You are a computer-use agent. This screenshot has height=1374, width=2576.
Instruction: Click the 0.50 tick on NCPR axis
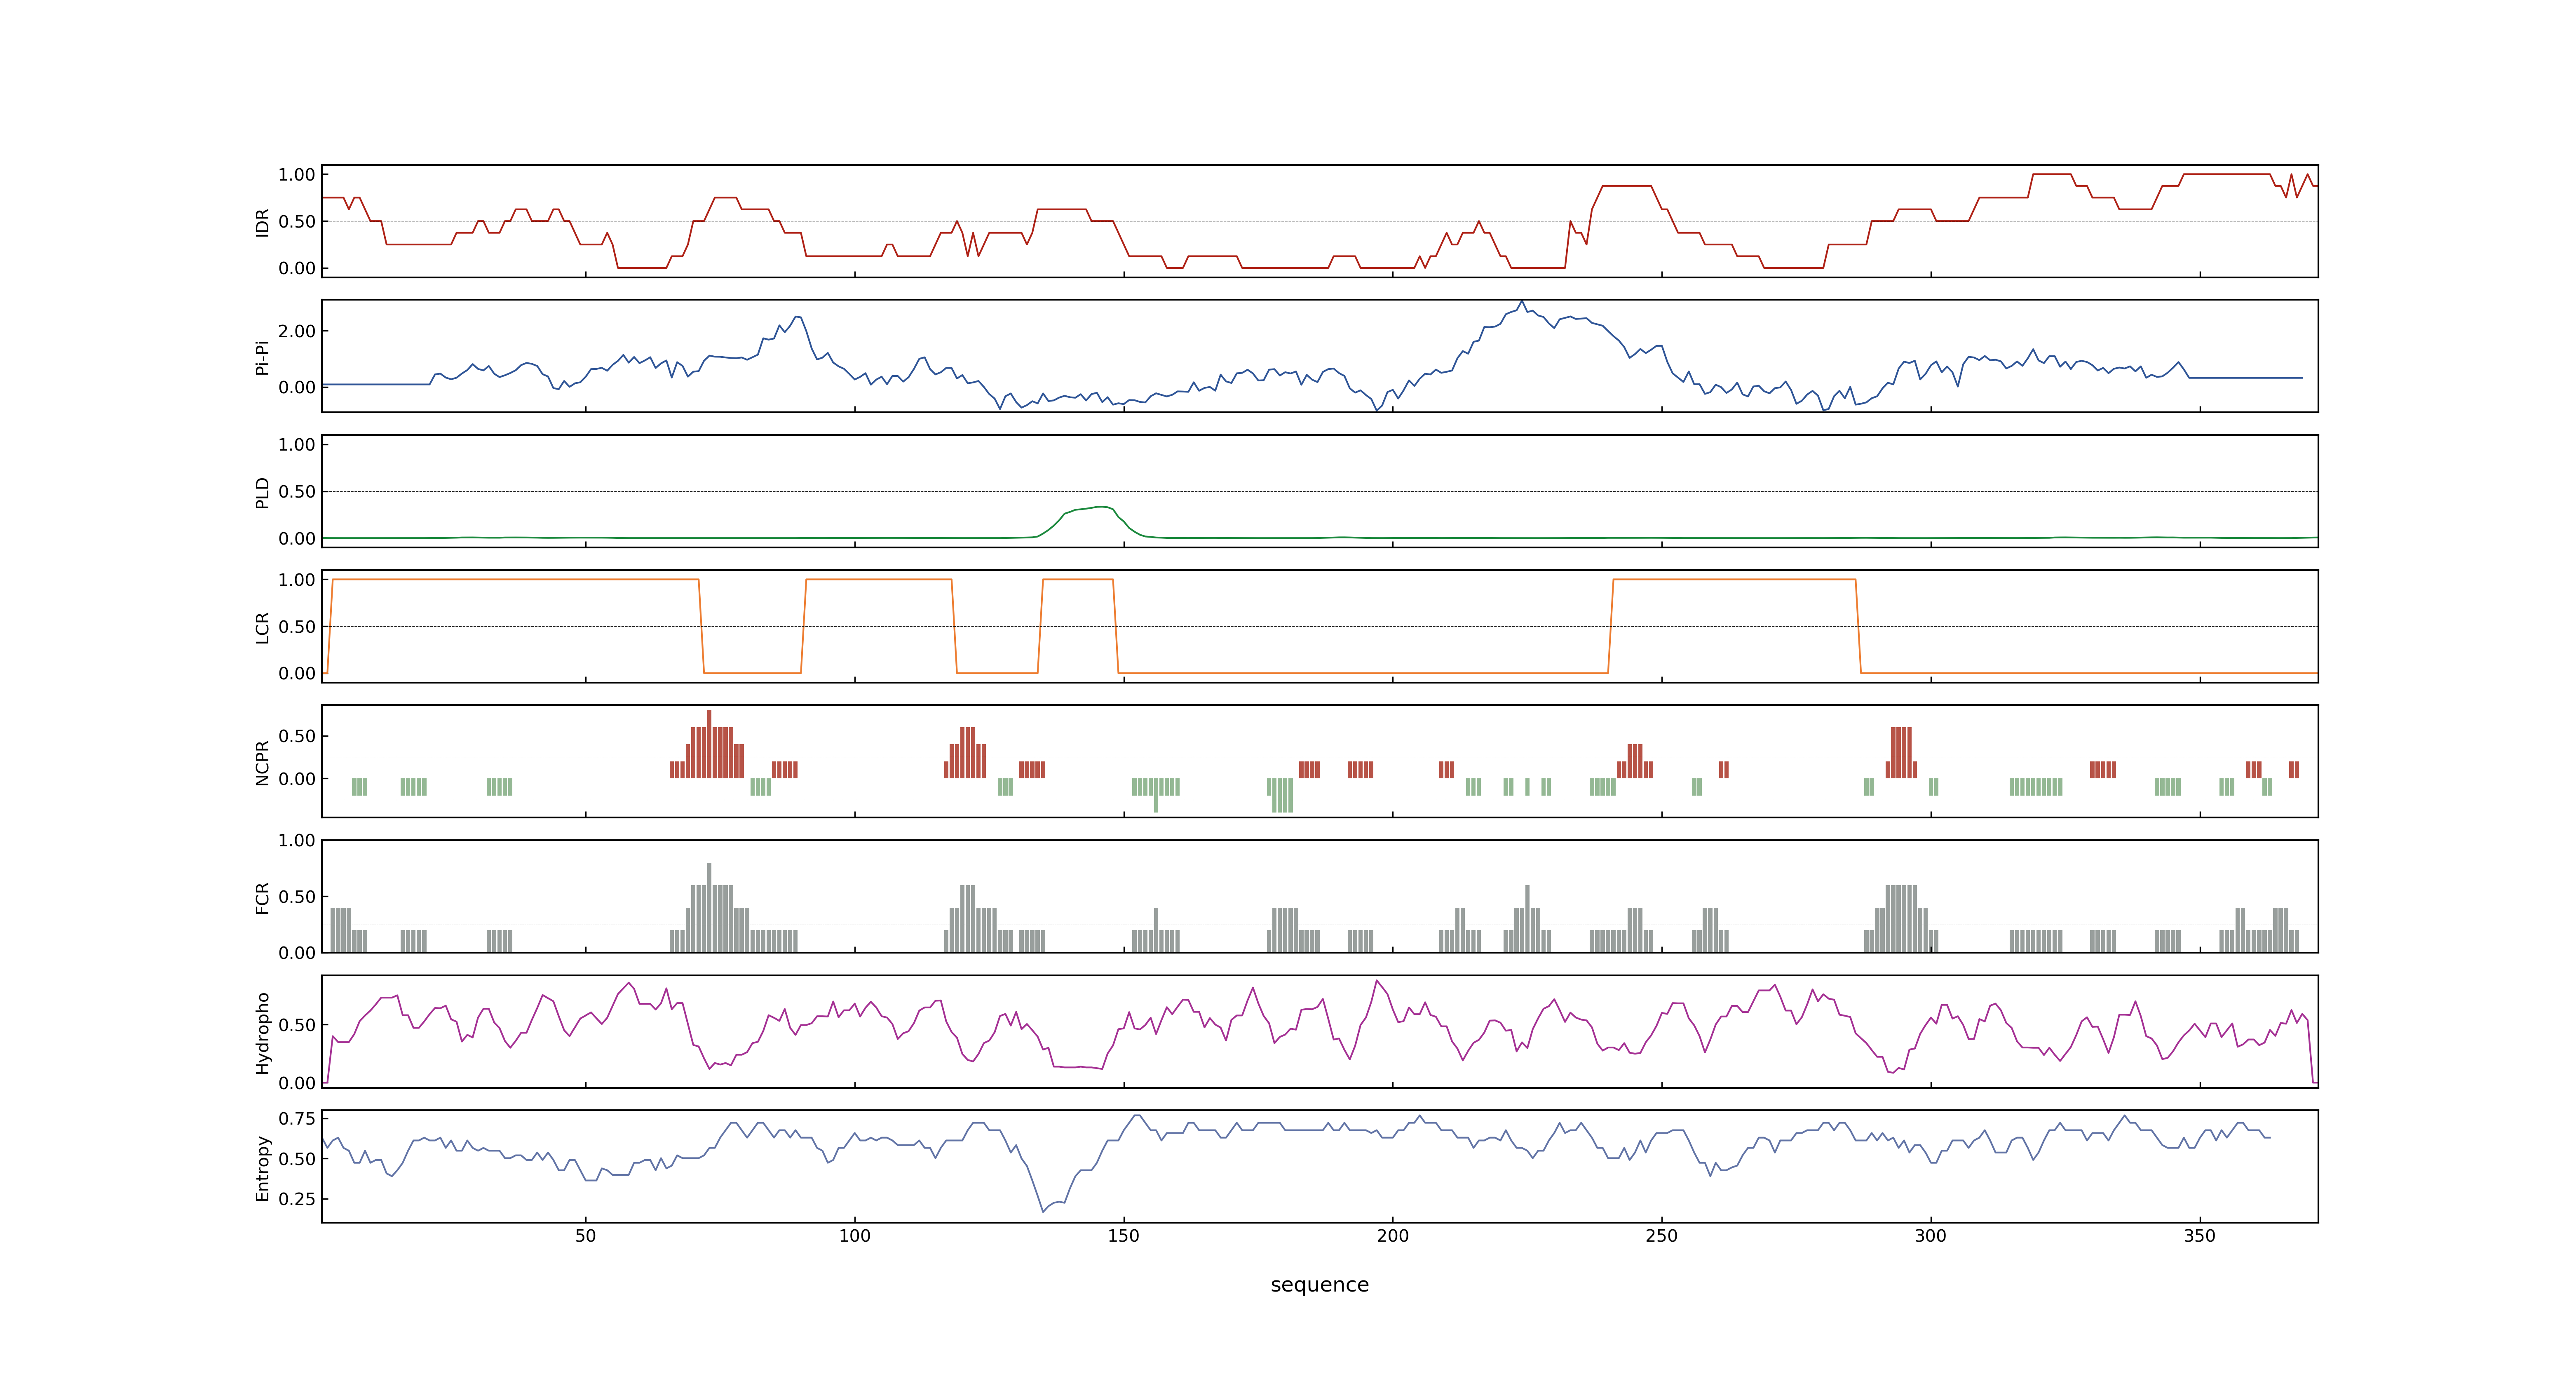(297, 735)
